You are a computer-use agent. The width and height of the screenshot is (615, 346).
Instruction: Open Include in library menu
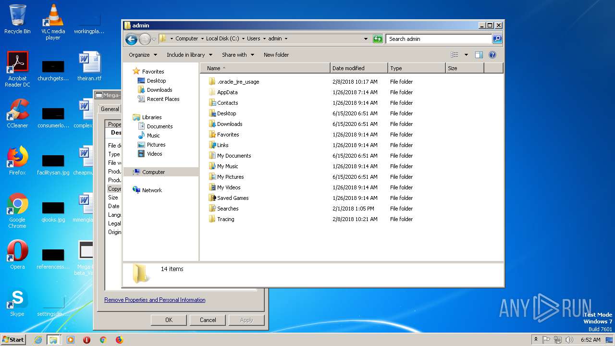click(189, 55)
